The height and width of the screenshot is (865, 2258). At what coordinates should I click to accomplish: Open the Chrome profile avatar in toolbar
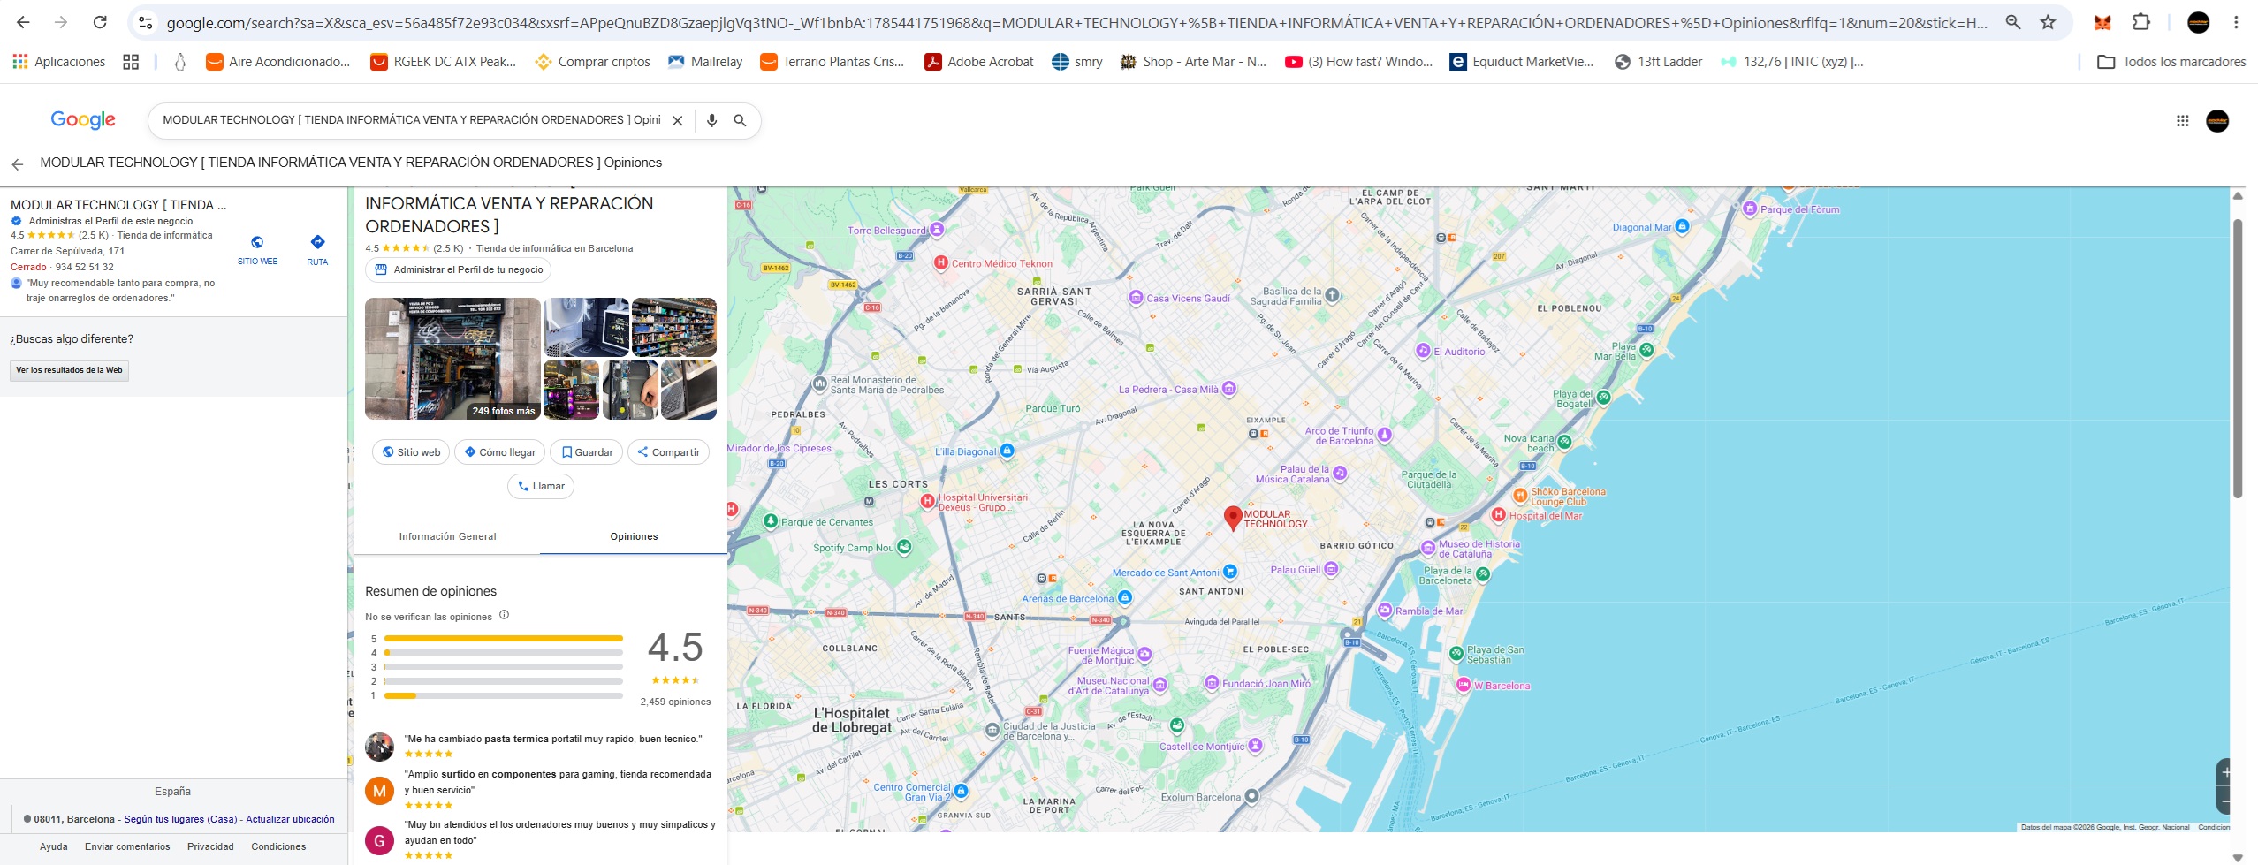pyautogui.click(x=2198, y=22)
